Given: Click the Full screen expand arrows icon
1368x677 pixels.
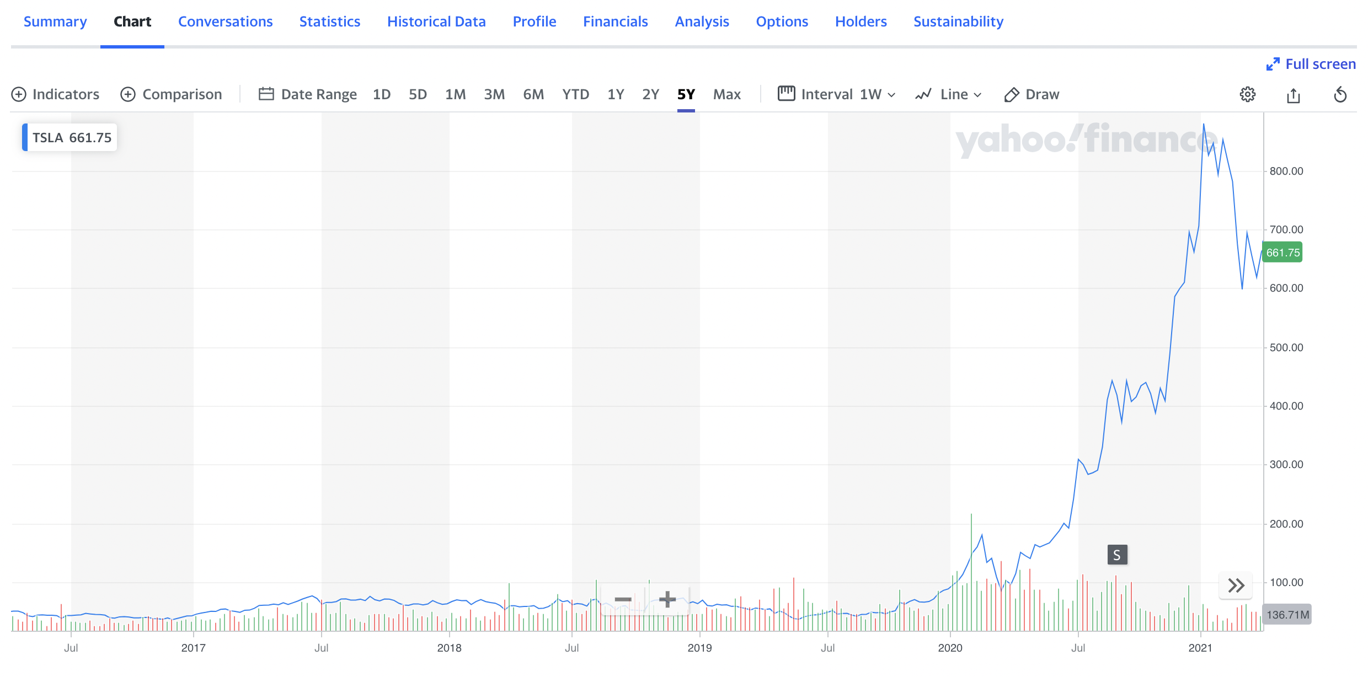Looking at the screenshot, I should (x=1273, y=64).
